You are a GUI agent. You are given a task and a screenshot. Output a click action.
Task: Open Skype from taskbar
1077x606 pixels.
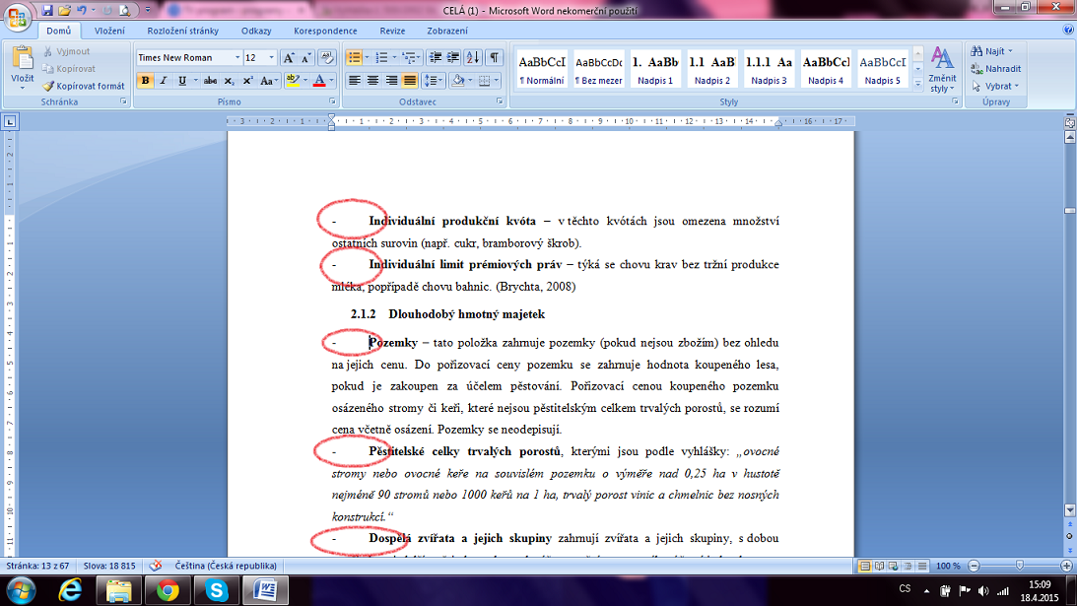tap(217, 590)
